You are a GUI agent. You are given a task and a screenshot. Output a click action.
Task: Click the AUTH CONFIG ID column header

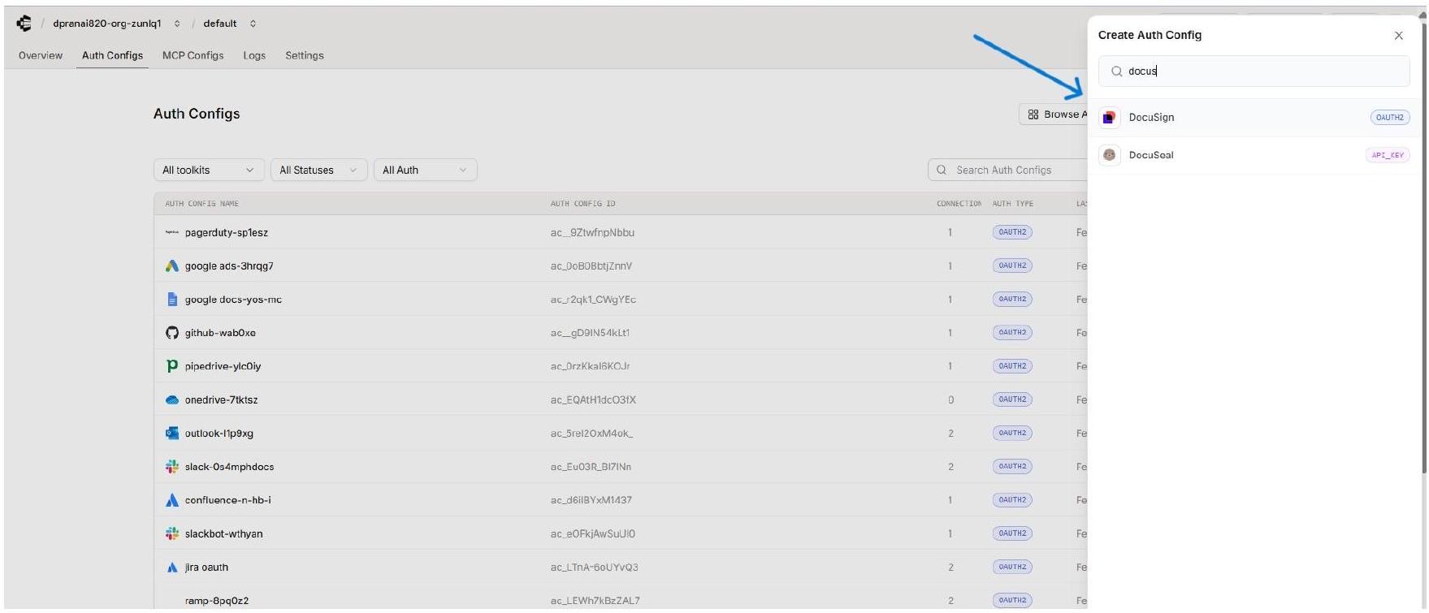(582, 204)
